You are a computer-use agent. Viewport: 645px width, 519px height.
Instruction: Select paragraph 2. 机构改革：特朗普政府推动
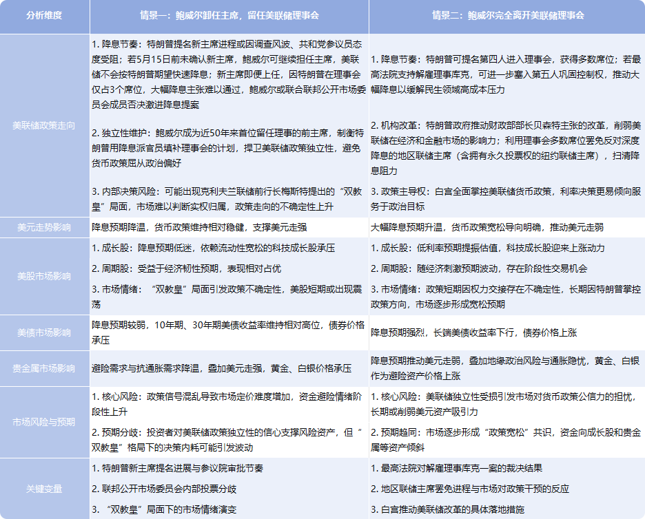[x=506, y=148]
